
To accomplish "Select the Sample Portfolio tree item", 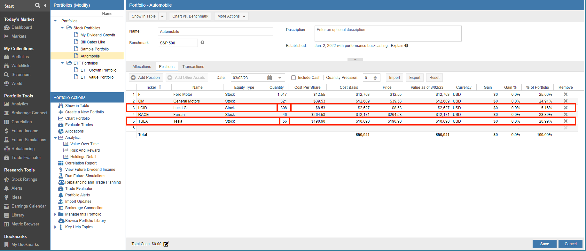I will point(95,49).
